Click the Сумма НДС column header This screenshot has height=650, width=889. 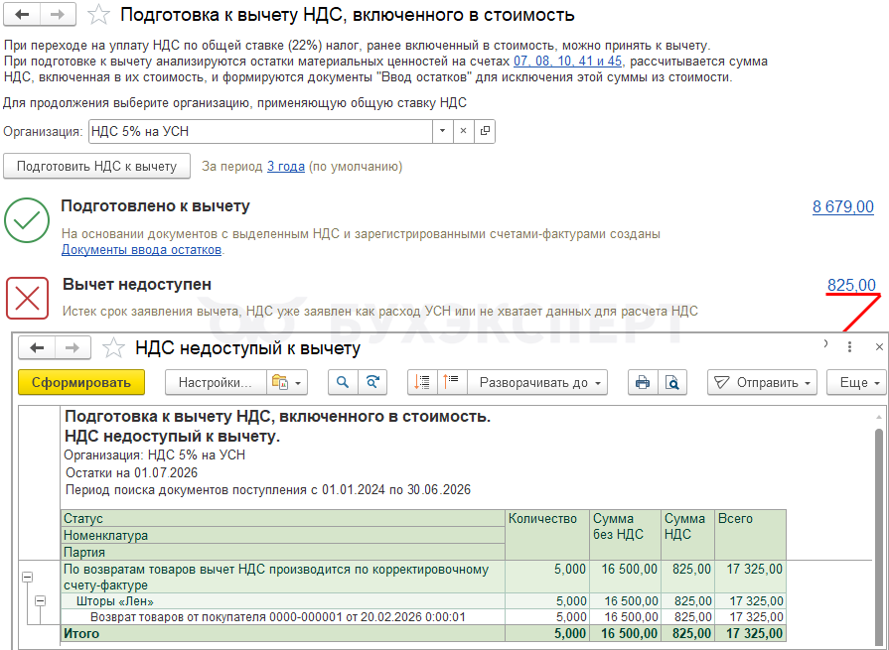point(687,535)
